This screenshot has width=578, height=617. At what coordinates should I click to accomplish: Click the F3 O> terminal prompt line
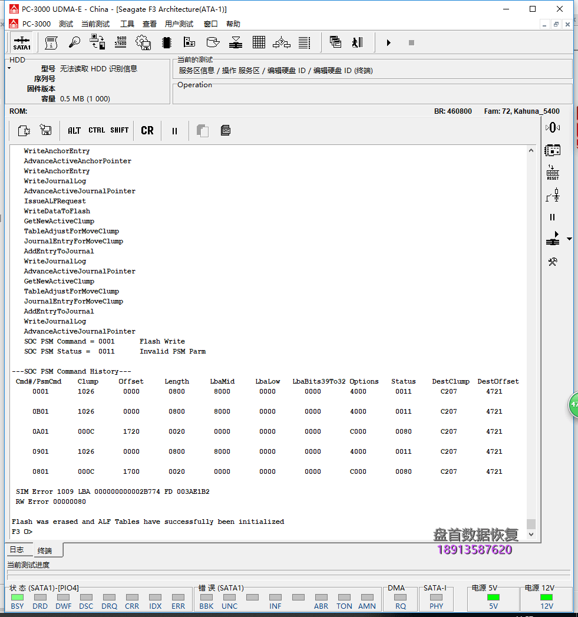22,532
